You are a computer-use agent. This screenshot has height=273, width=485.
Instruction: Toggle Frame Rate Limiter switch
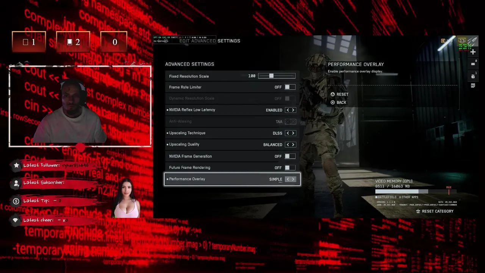pyautogui.click(x=290, y=87)
